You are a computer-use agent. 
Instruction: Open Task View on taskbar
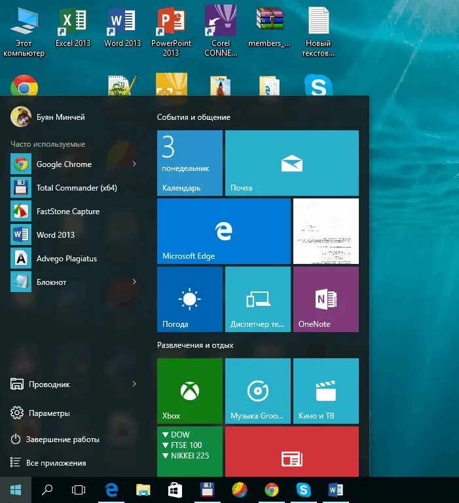point(79,489)
